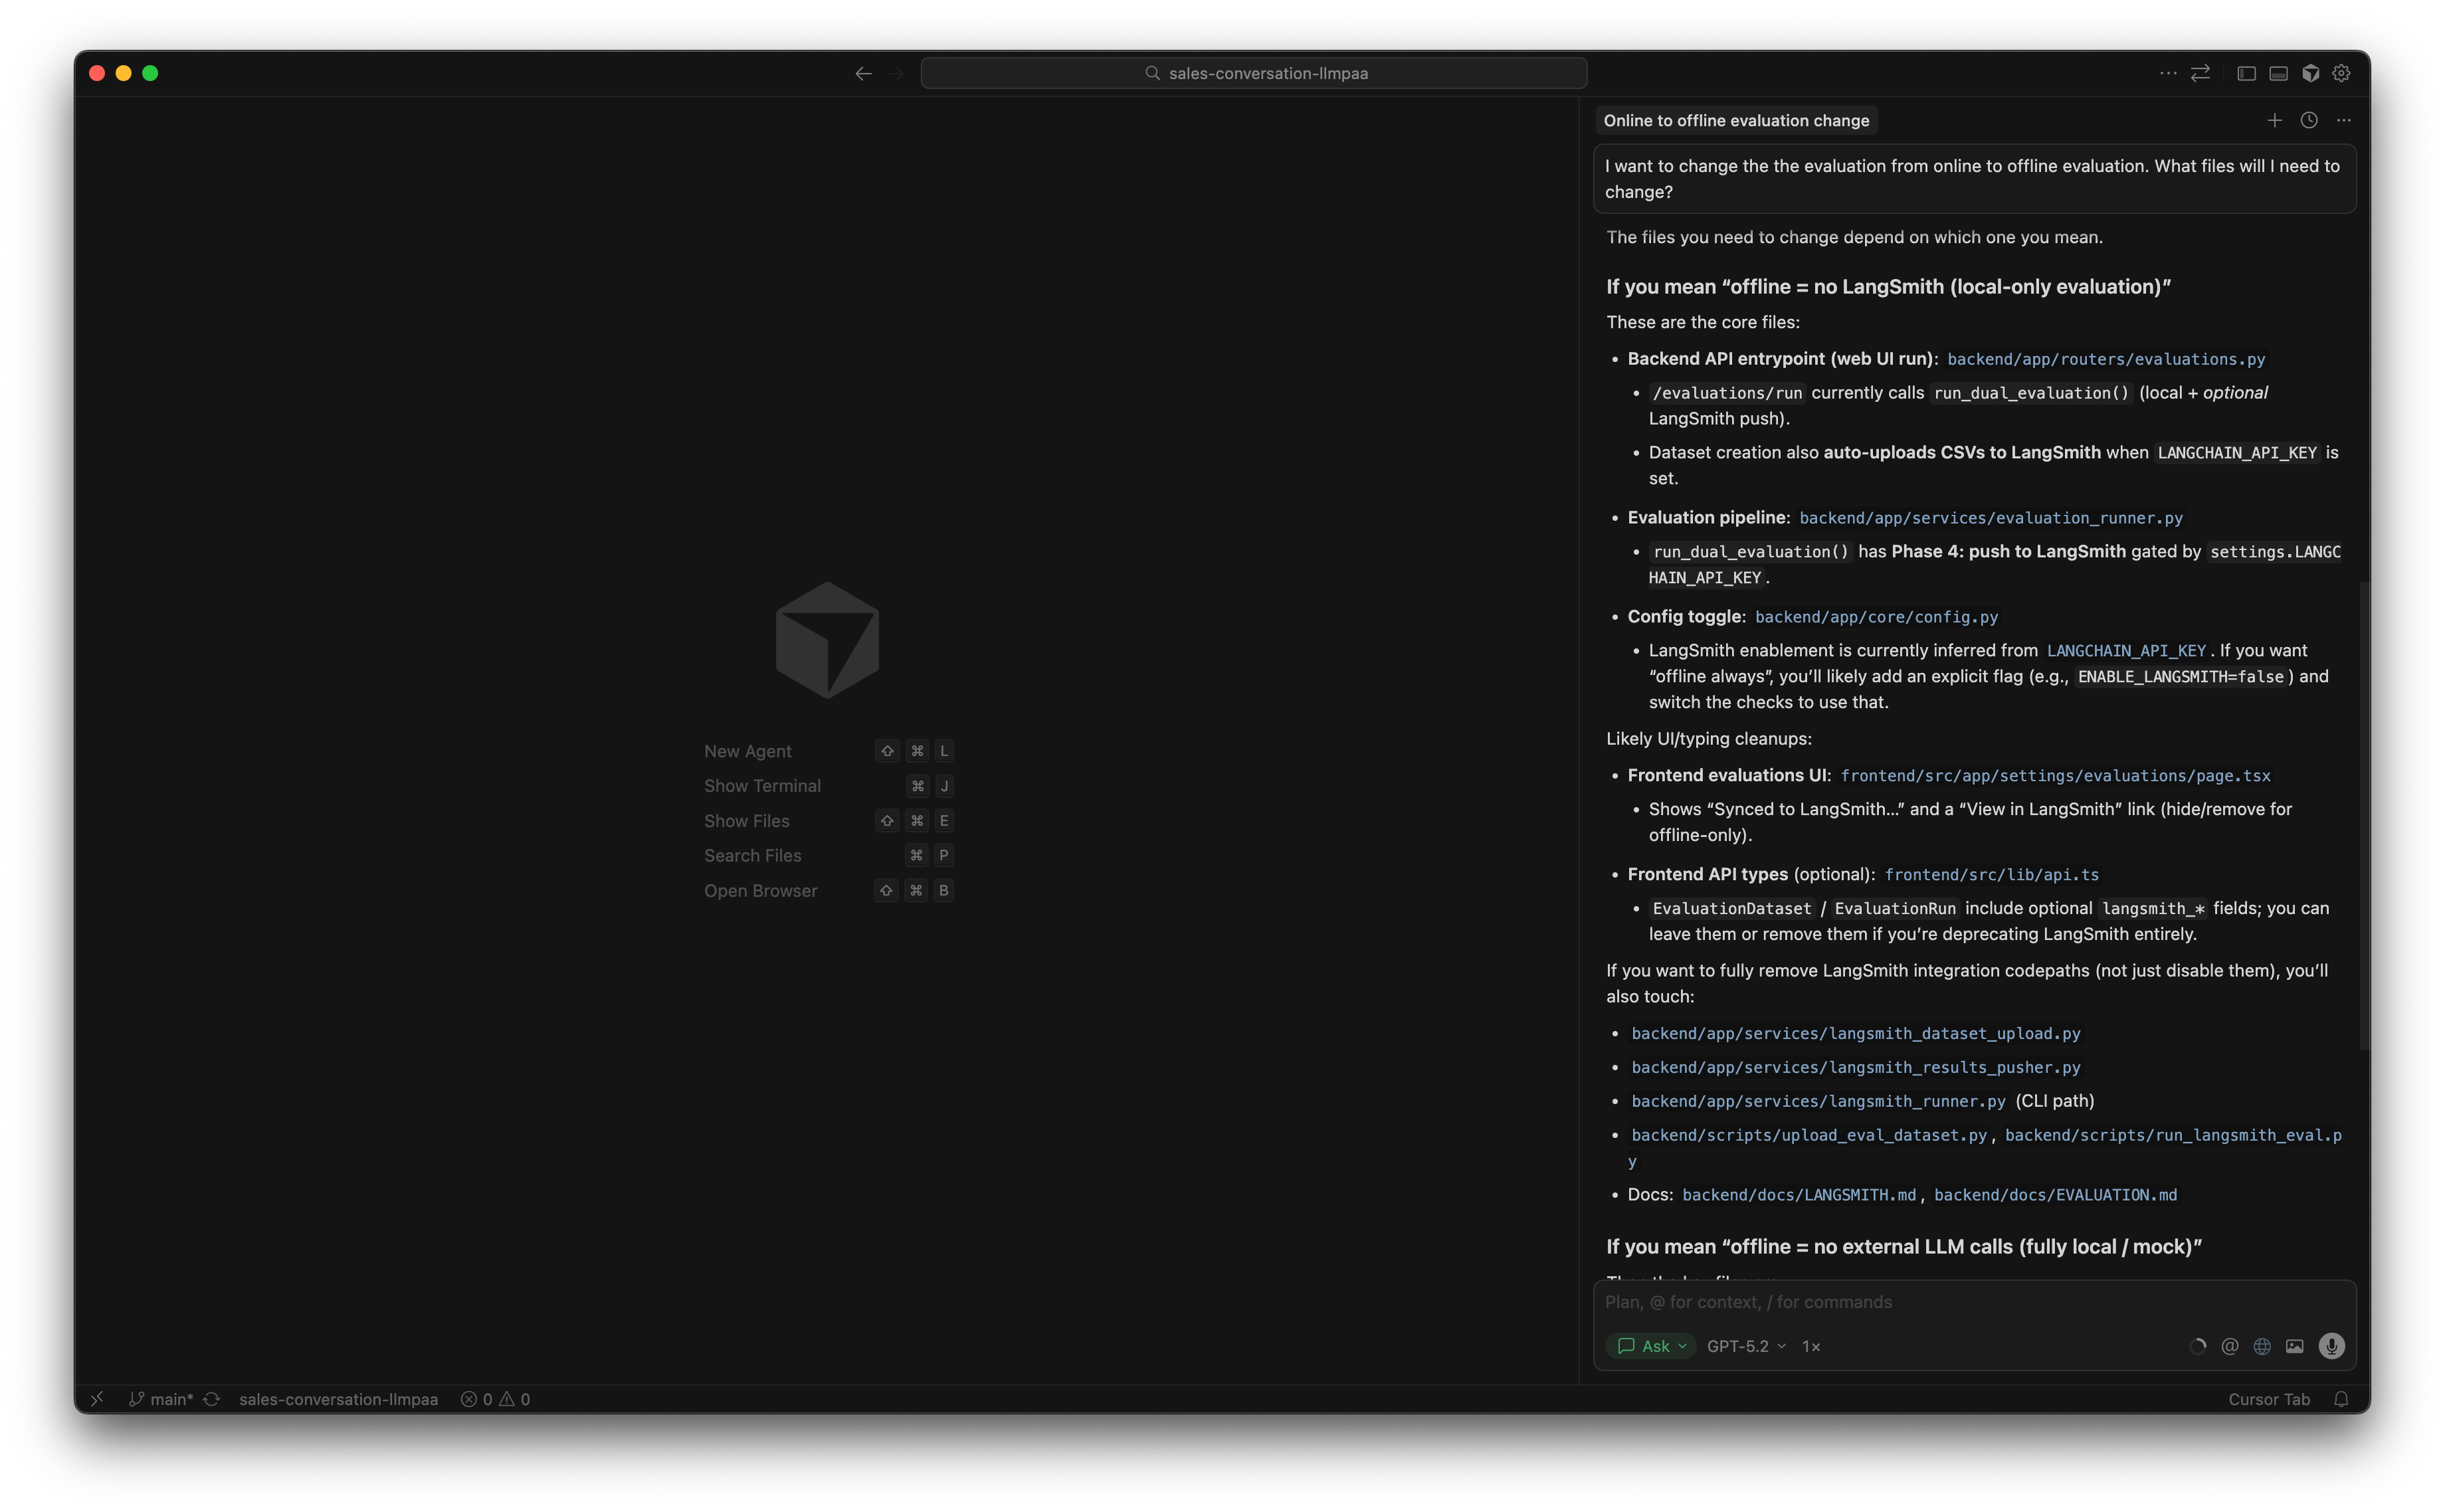
Task: Start a new chat with plus icon
Action: (x=2274, y=120)
